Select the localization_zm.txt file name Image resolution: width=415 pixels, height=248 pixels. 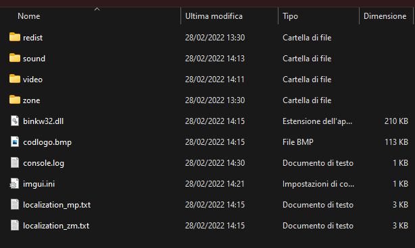click(56, 226)
